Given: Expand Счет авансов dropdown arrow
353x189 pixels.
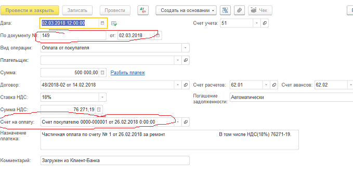Looking at the screenshot, I should [350, 85].
